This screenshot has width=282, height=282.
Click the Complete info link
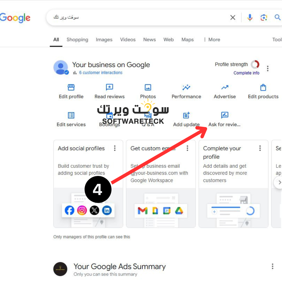point(246,73)
